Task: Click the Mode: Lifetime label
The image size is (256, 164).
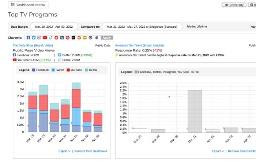Action: [197, 26]
